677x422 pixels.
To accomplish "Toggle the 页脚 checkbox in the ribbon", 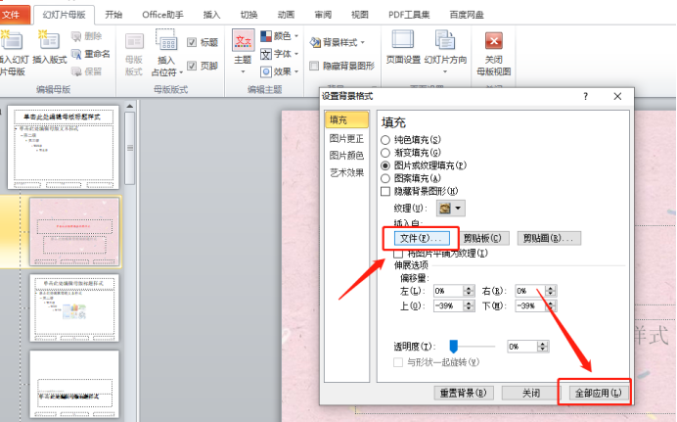I will coord(193,66).
